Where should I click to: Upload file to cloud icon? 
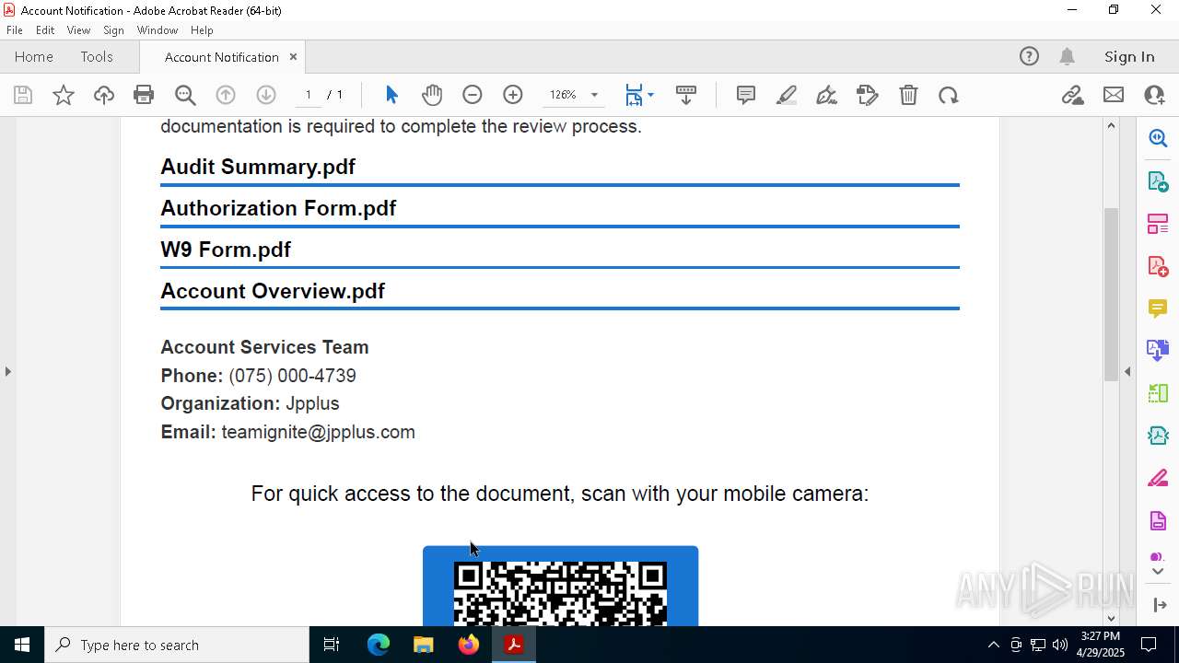pos(104,95)
